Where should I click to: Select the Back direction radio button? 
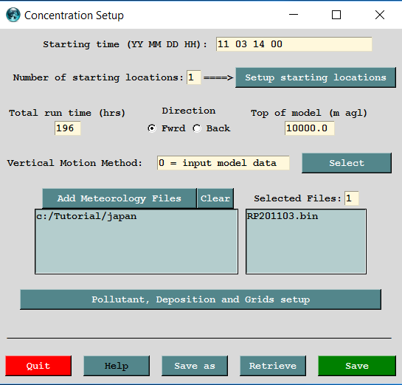tap(197, 128)
